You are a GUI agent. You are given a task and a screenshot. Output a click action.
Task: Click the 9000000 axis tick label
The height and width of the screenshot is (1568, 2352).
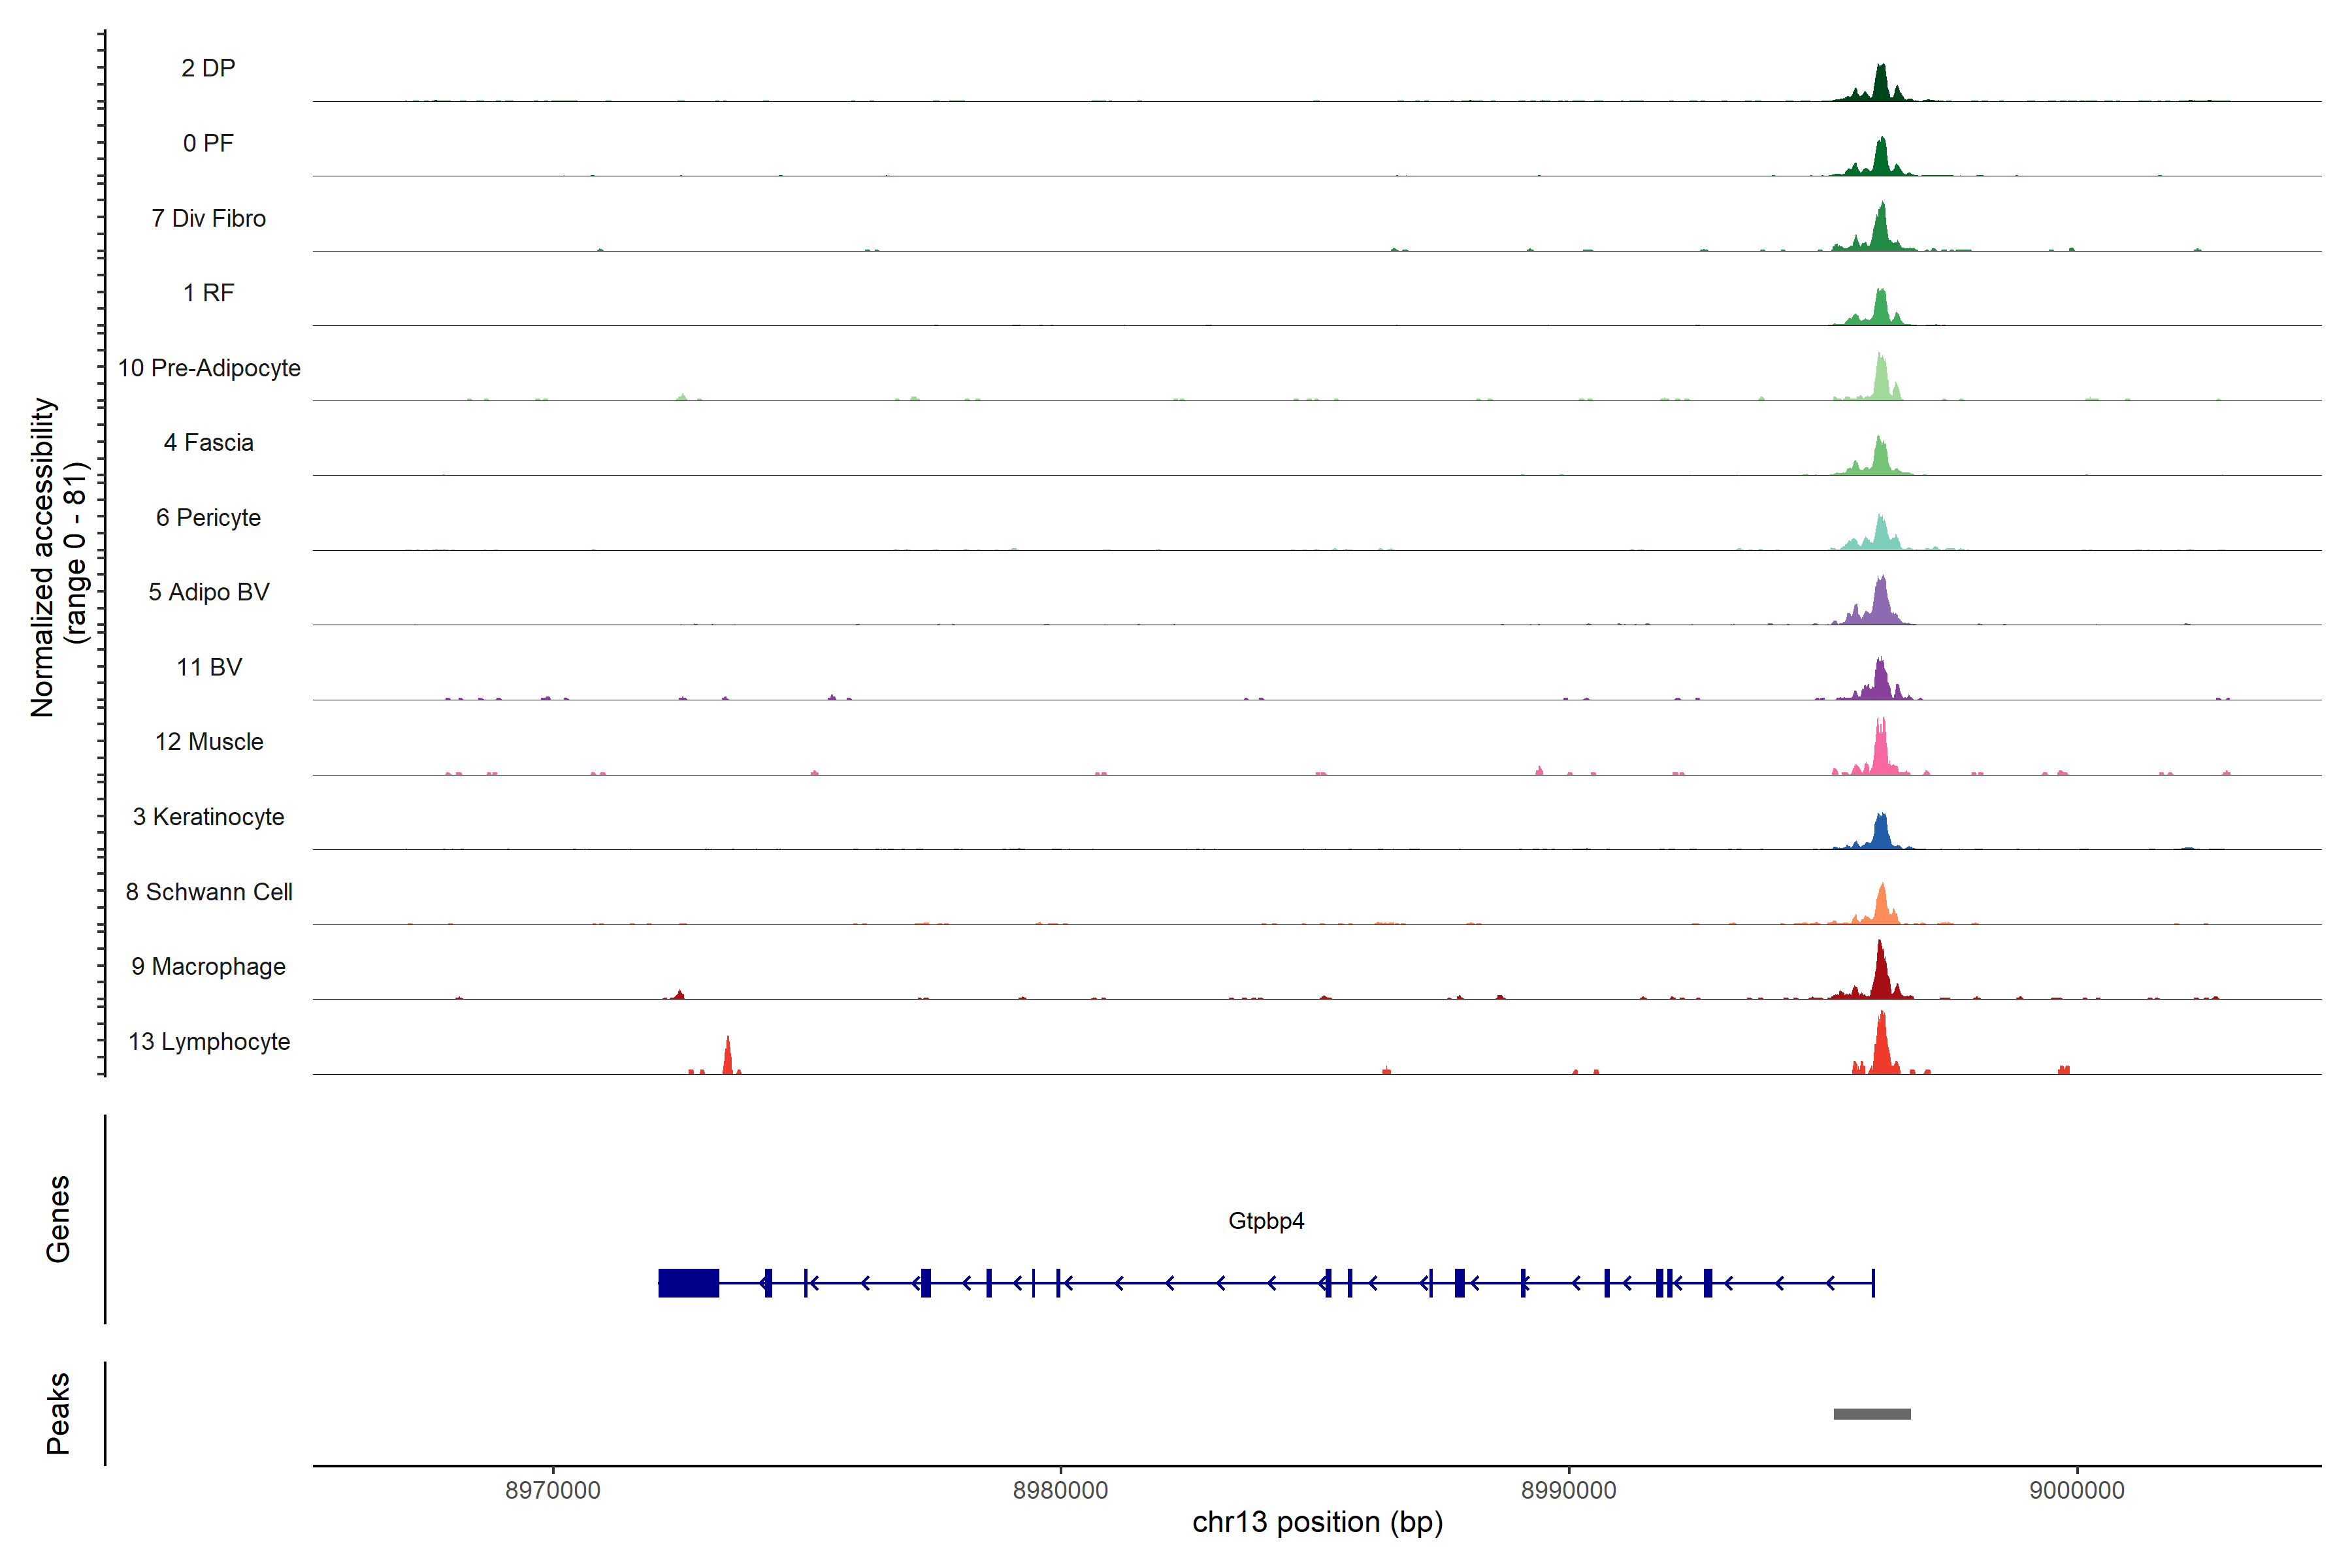click(2076, 1490)
